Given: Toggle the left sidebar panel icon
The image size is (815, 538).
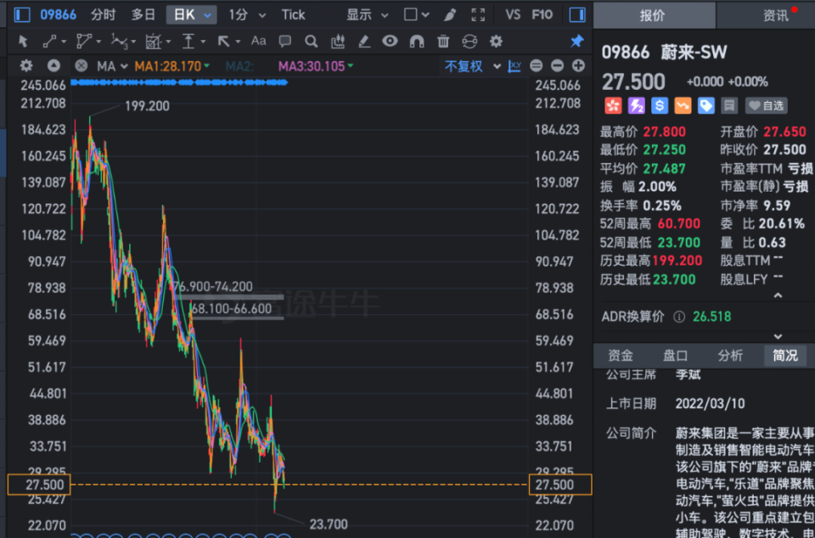Looking at the screenshot, I should tap(22, 14).
